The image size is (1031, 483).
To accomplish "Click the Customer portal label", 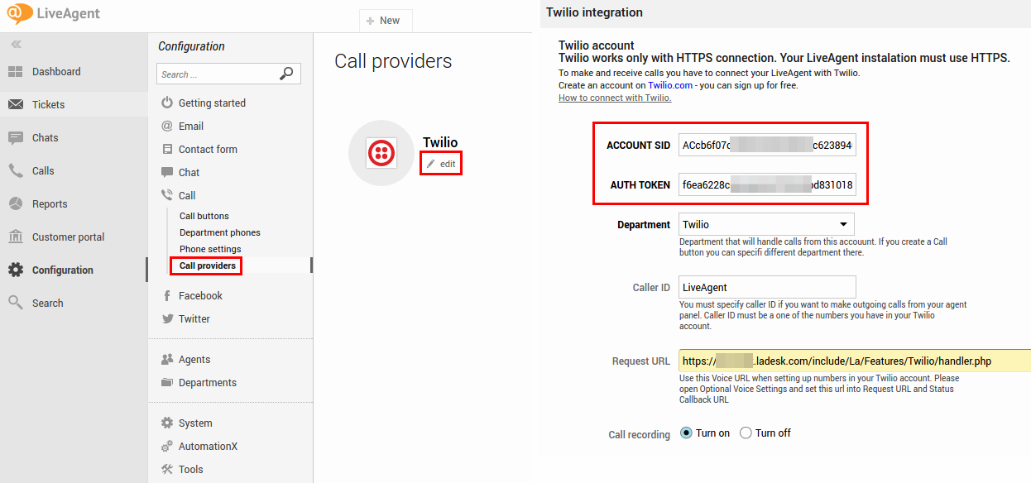I will click(69, 237).
